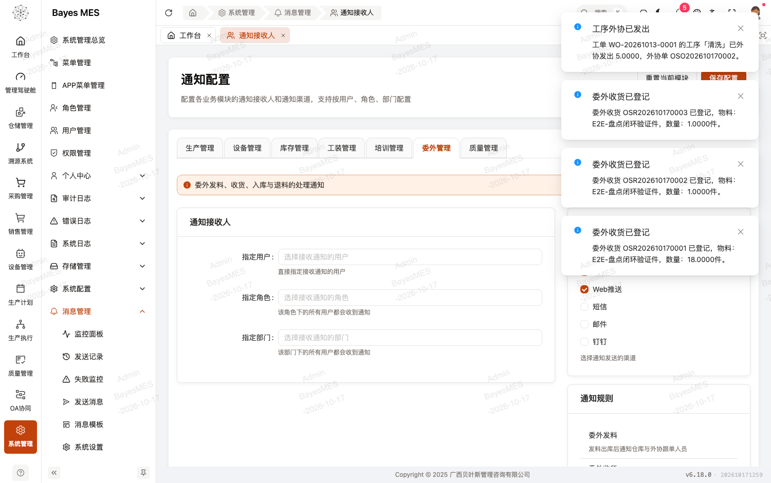771x483 pixels.
Task: Open the 销售管理 module
Action: [21, 224]
